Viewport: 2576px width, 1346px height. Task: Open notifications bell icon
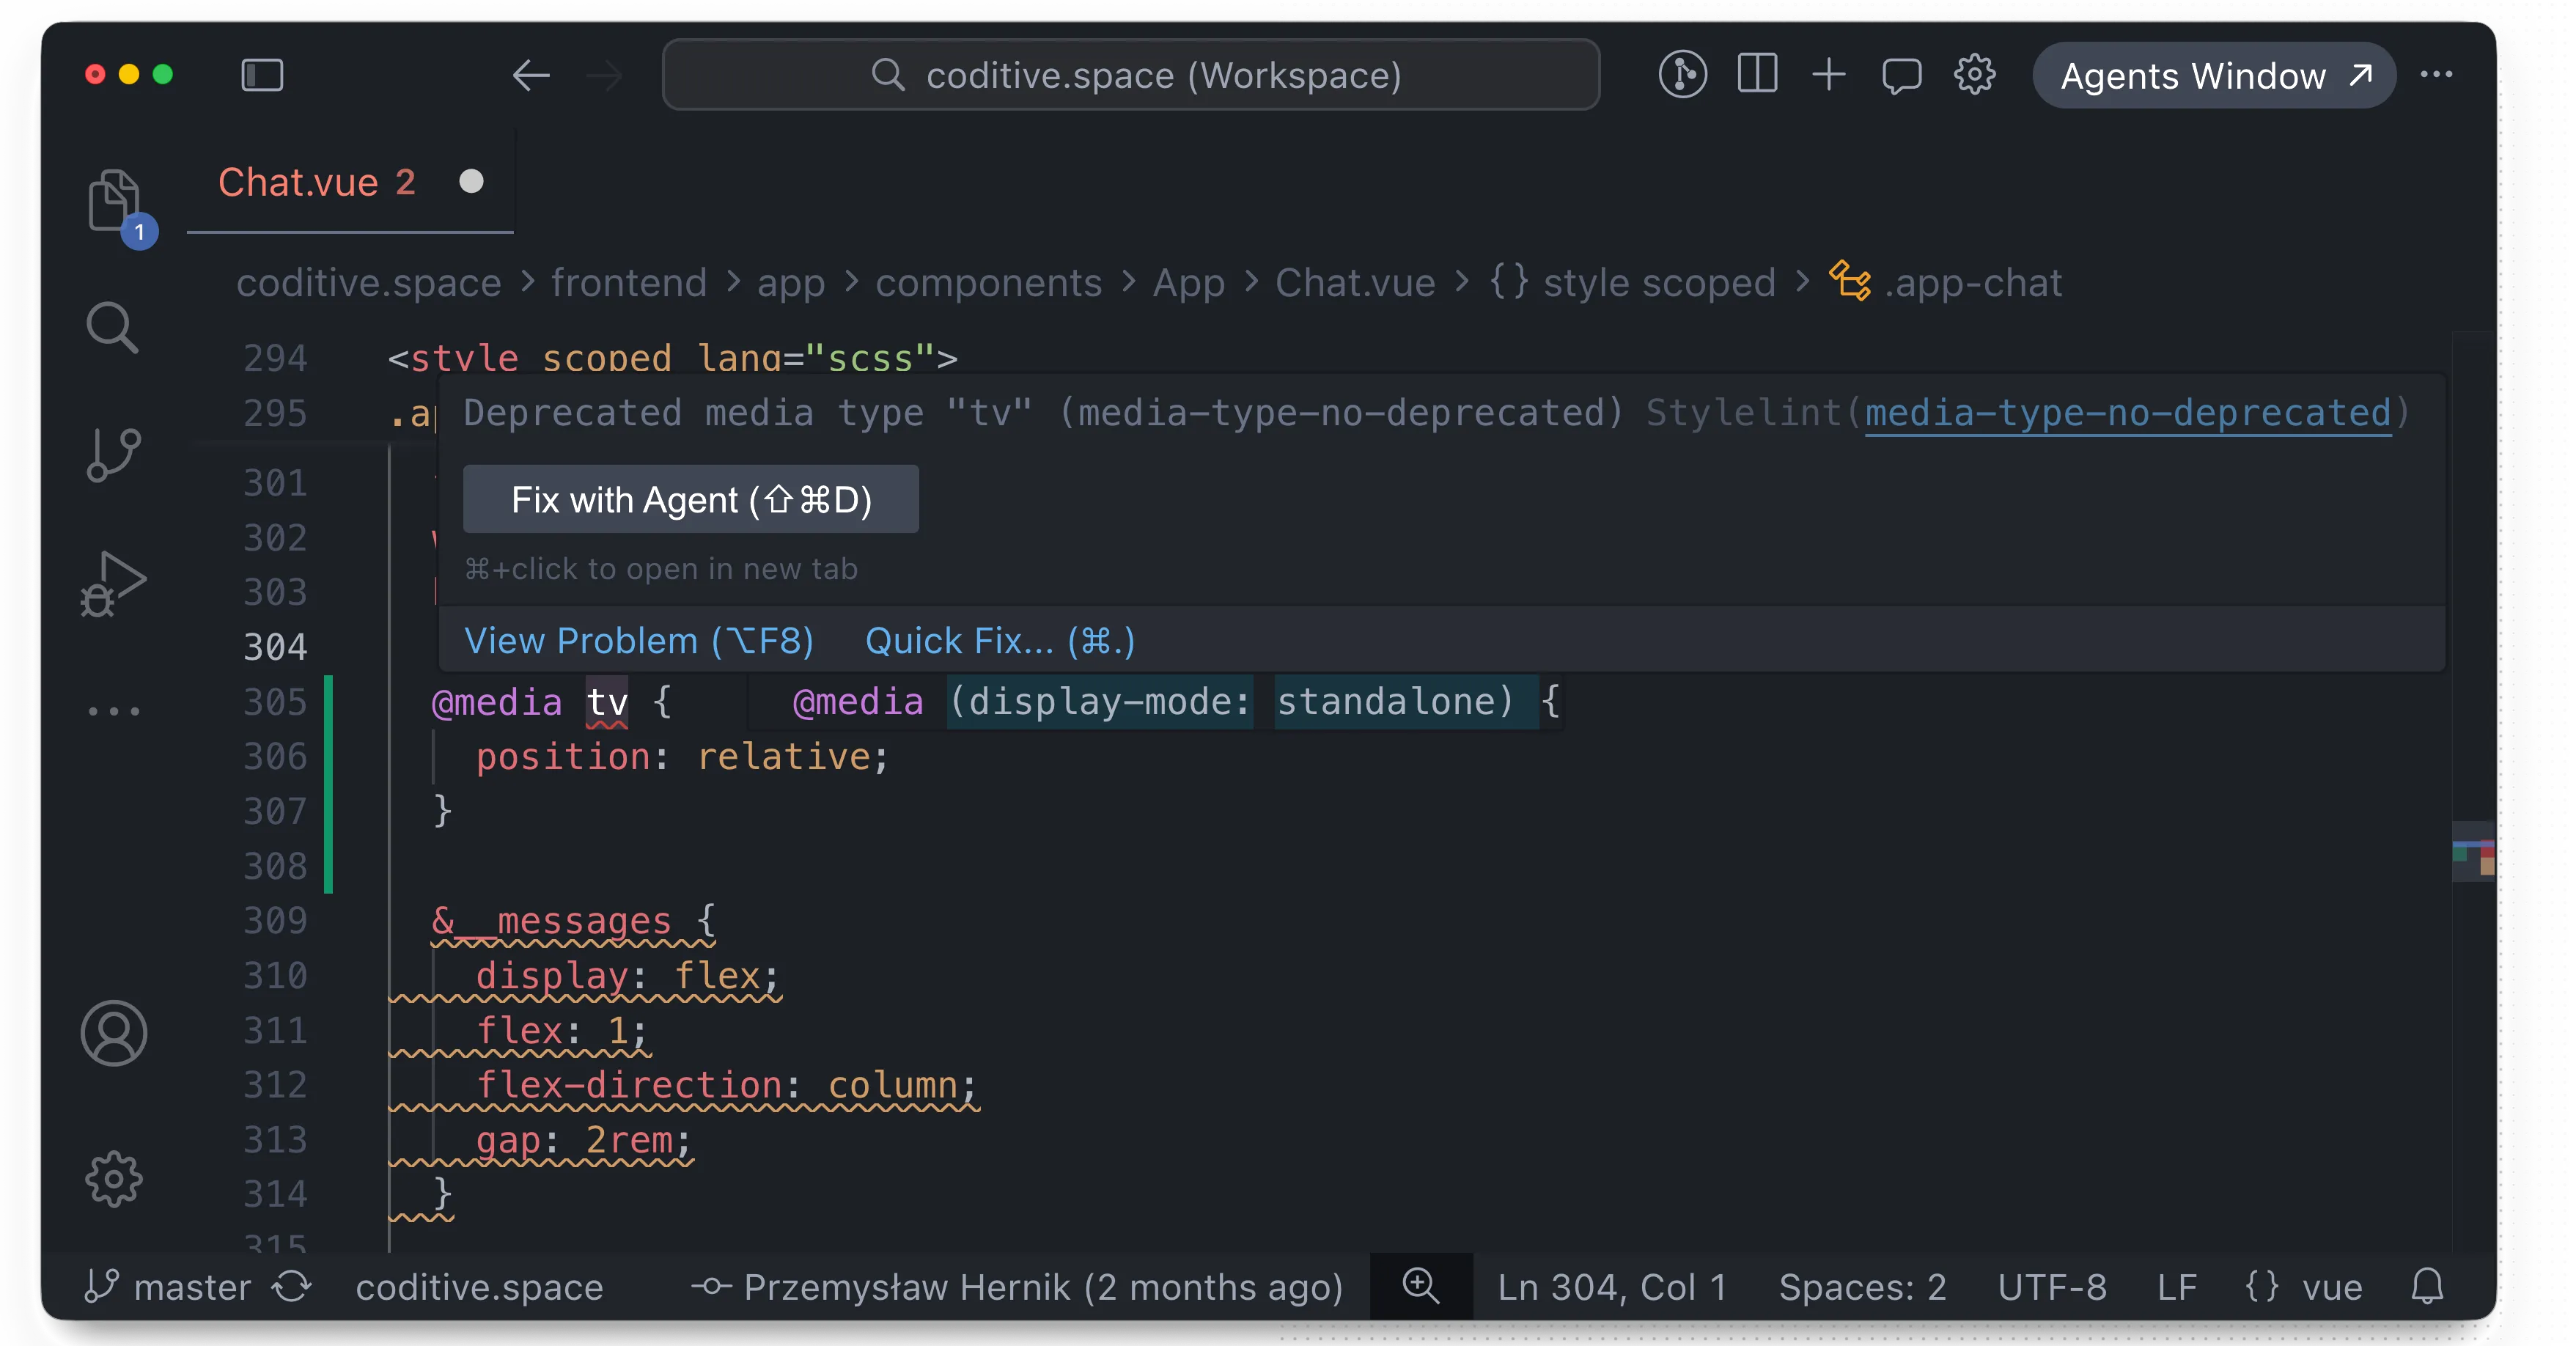[2427, 1287]
